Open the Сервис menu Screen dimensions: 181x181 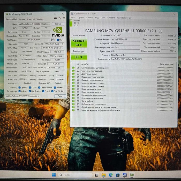point(89,18)
